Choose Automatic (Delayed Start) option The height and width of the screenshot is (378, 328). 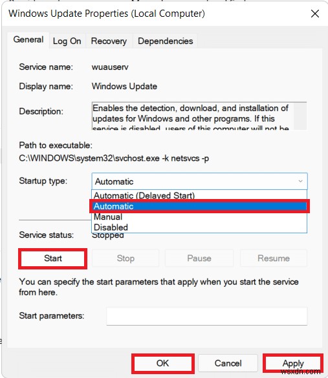[x=199, y=195]
